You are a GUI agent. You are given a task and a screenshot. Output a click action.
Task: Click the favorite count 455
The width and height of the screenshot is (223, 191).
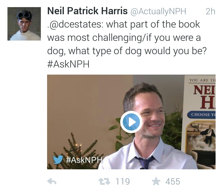173,181
